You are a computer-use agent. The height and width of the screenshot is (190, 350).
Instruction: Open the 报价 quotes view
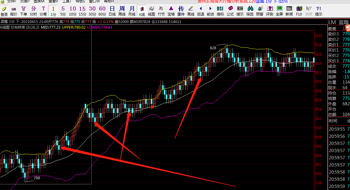pos(14,11)
